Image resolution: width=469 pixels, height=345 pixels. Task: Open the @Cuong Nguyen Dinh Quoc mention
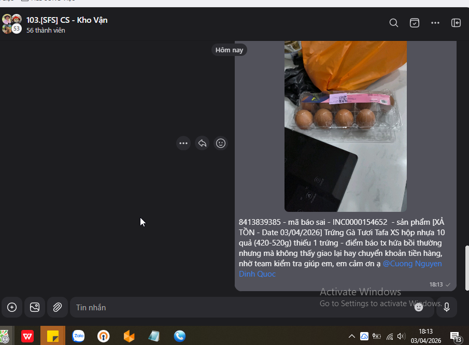pyautogui.click(x=340, y=268)
